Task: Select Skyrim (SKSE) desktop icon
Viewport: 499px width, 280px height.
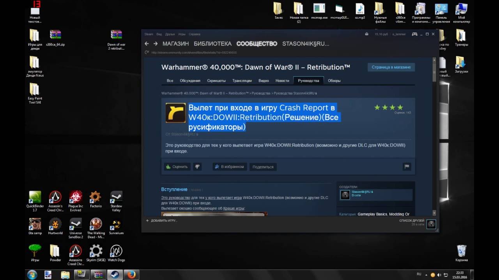Action: (x=96, y=253)
